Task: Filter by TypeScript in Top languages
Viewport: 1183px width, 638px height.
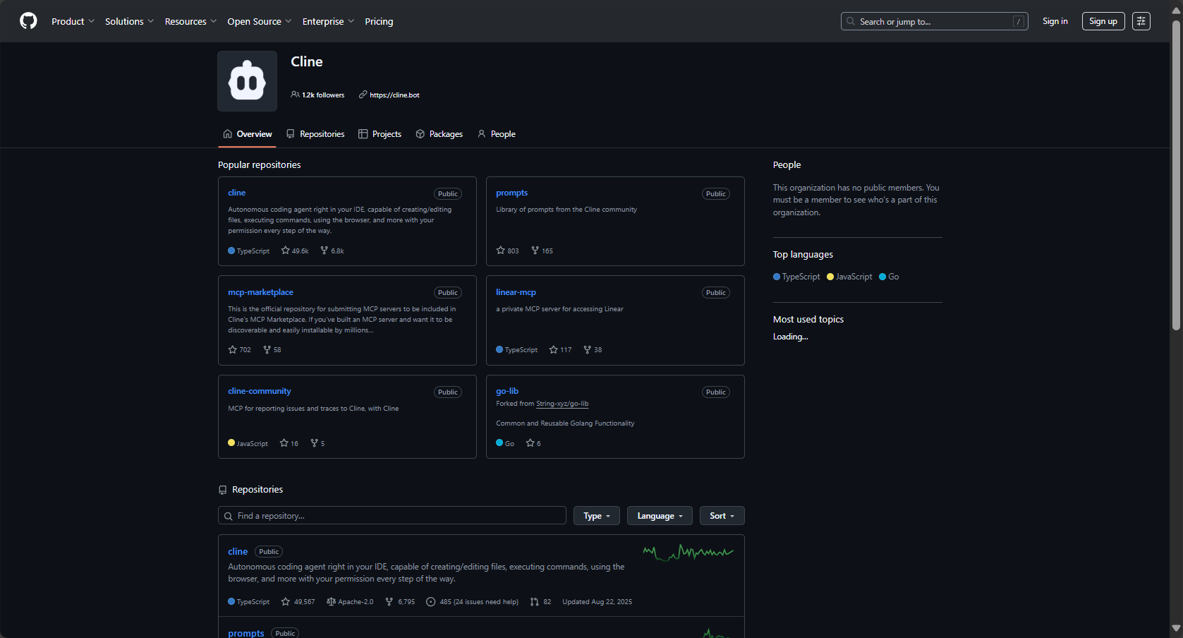Action: coord(796,277)
